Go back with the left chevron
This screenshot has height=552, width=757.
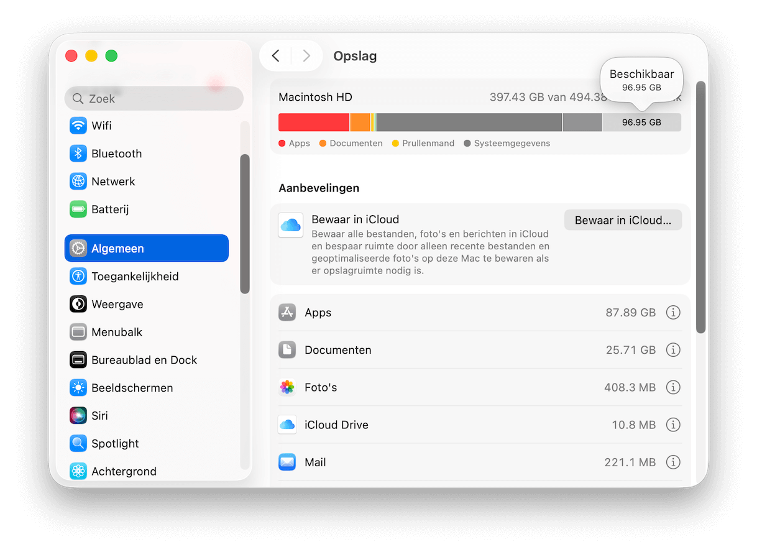(276, 56)
